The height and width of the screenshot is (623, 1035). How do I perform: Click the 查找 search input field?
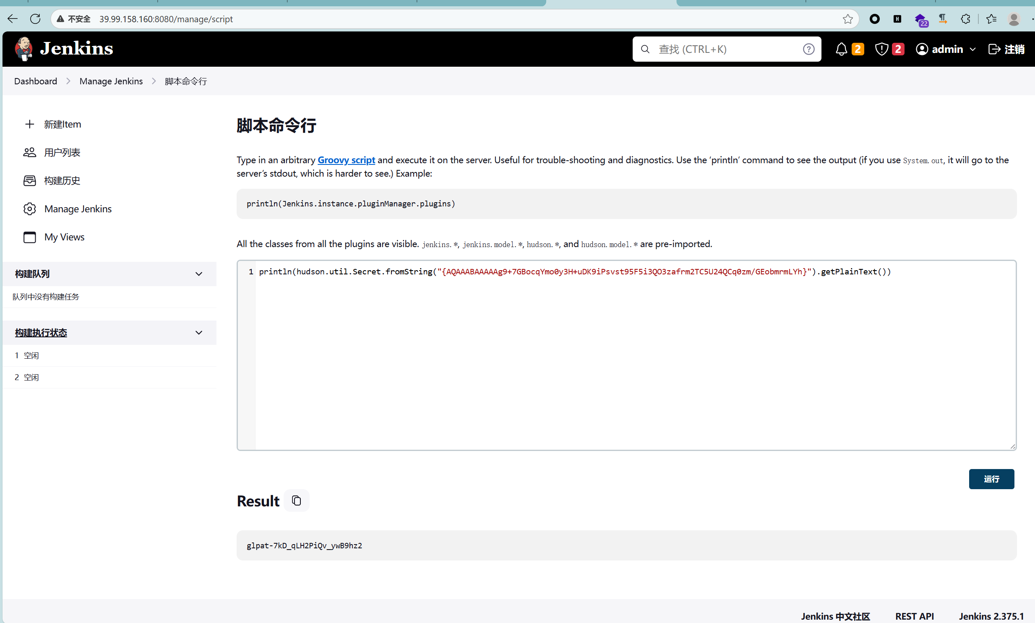[x=722, y=49]
